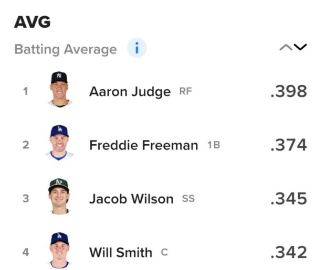Click Aaron Judge's .398 average

[x=288, y=91]
